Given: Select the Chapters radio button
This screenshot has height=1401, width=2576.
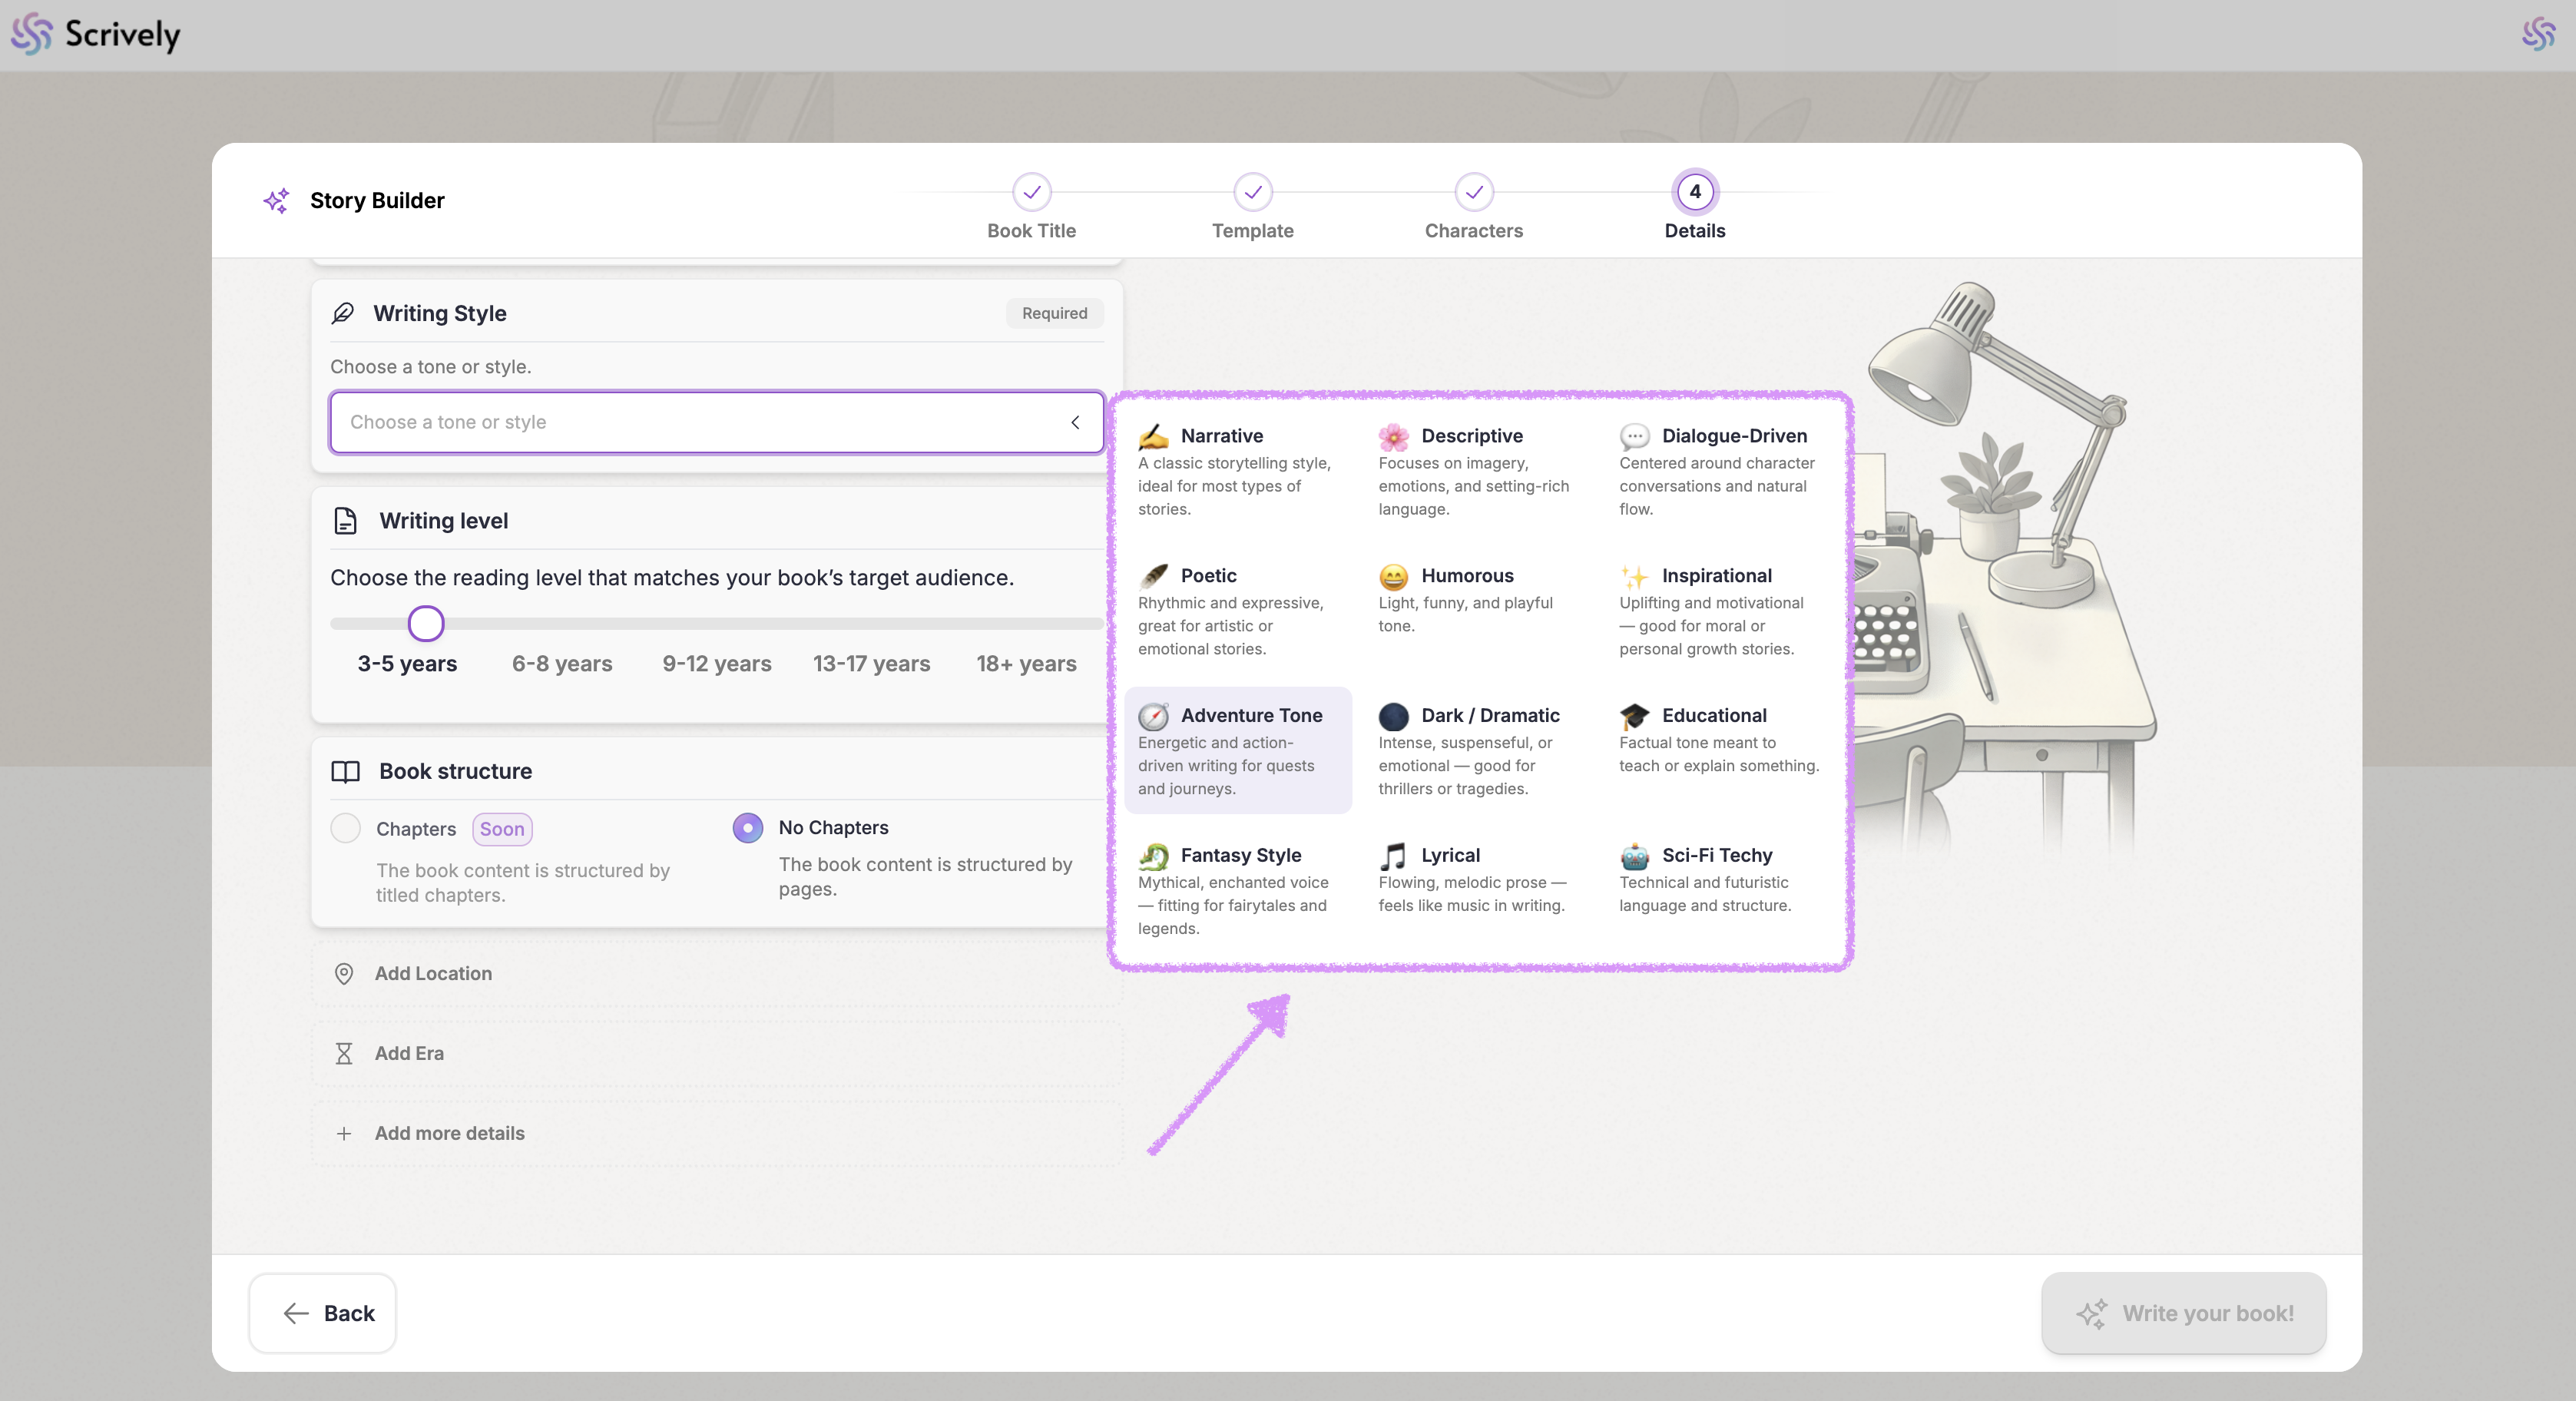Looking at the screenshot, I should click(x=346, y=828).
